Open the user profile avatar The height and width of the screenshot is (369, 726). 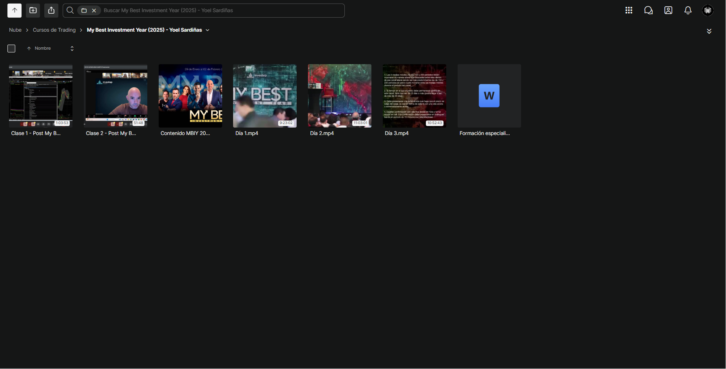coord(708,11)
